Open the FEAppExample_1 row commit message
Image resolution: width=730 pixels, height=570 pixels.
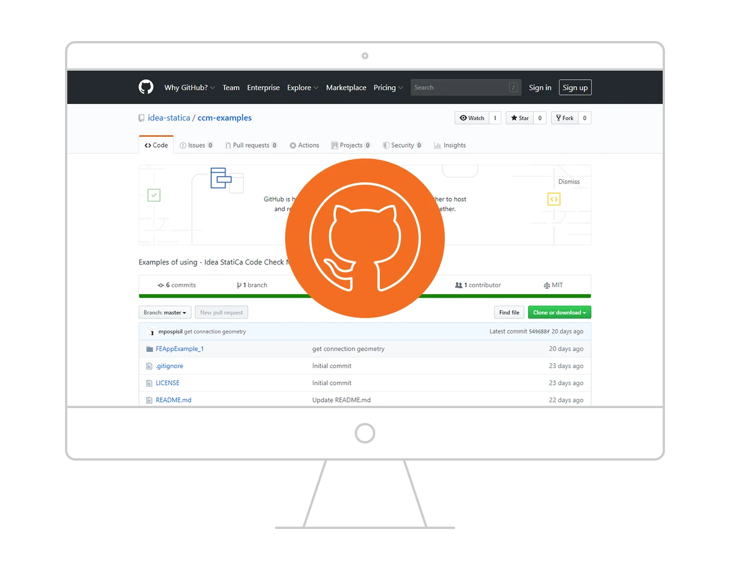pos(348,349)
